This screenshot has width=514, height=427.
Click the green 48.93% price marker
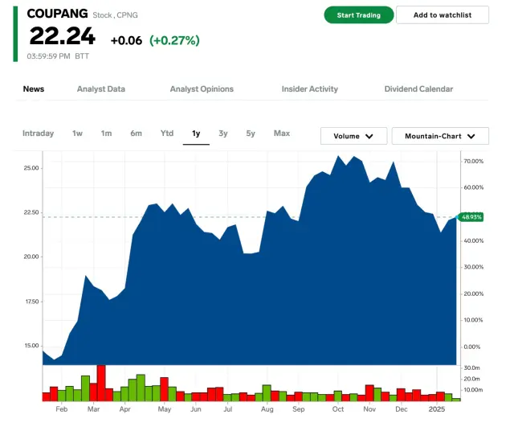471,217
